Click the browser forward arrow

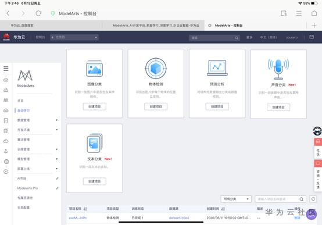pos(23,13)
